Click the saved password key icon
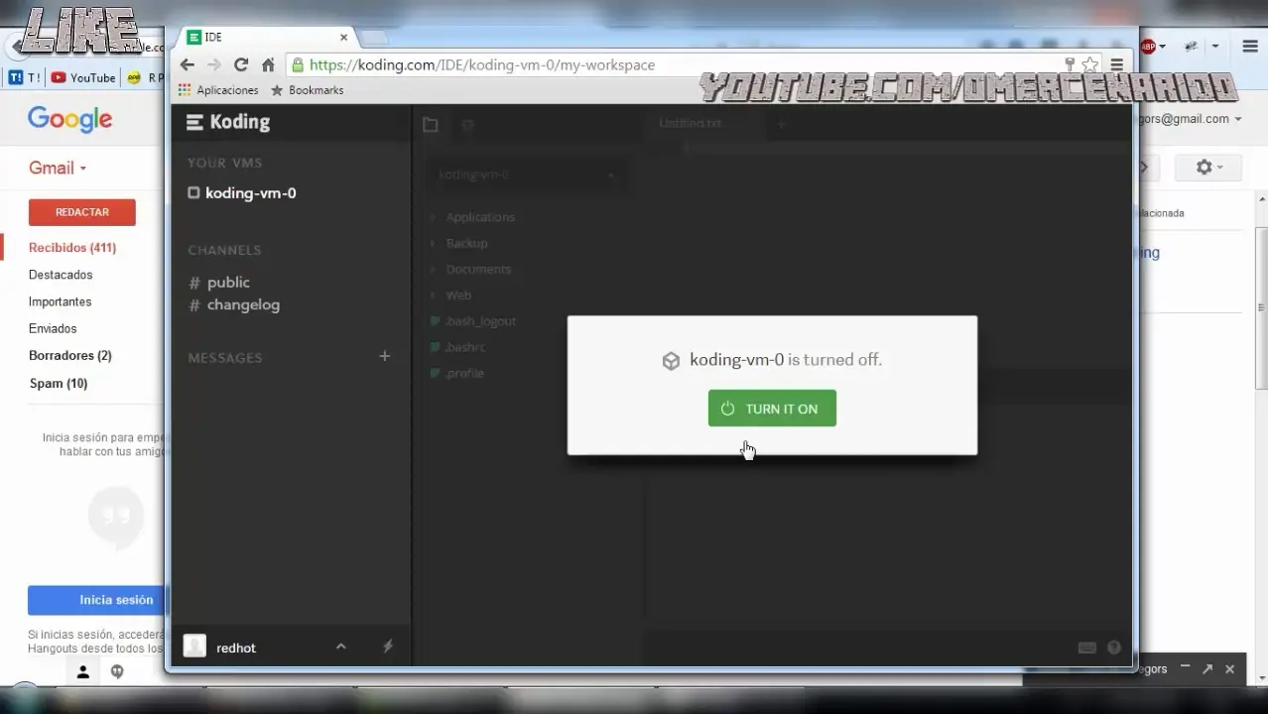The width and height of the screenshot is (1268, 714). pos(1070,64)
